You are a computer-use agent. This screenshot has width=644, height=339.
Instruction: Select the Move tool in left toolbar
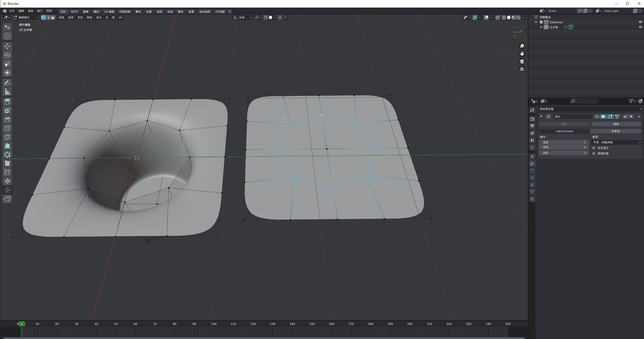7,46
